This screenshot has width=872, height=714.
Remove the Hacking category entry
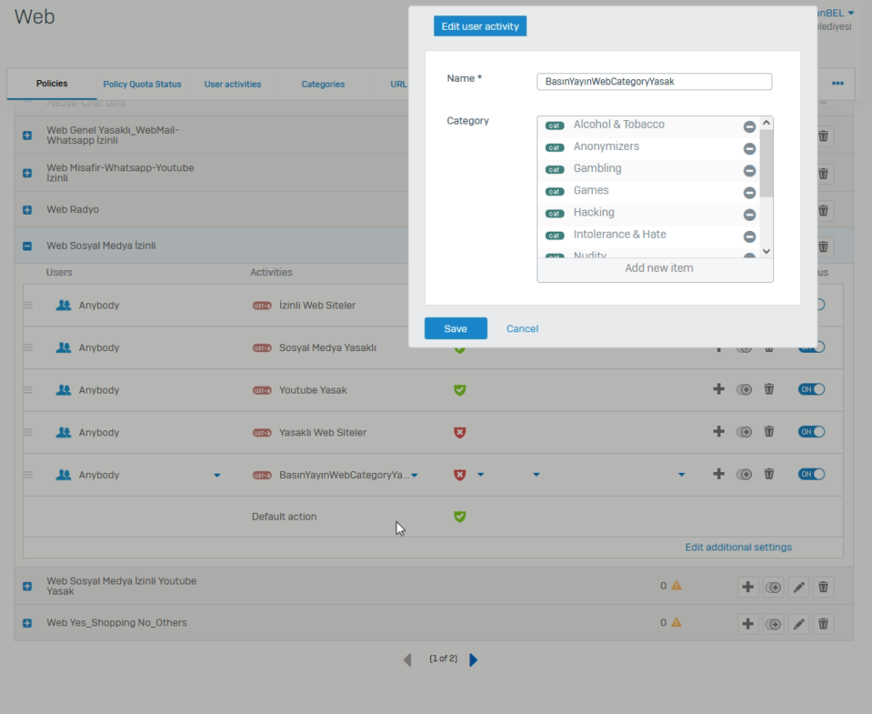749,215
